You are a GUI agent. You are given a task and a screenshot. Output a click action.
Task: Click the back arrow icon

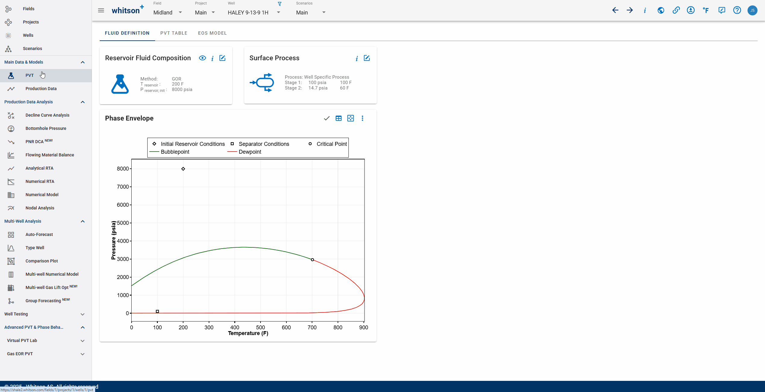point(615,10)
